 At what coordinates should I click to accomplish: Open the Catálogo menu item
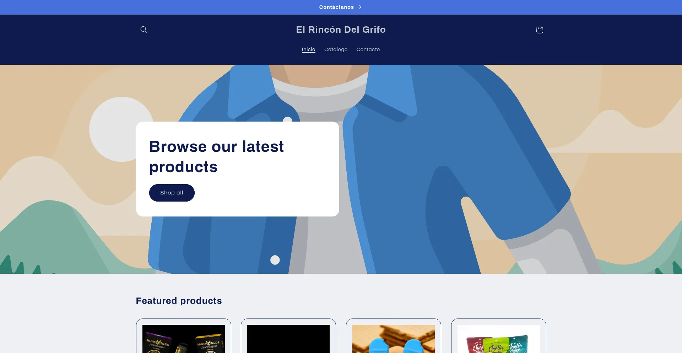click(x=336, y=49)
